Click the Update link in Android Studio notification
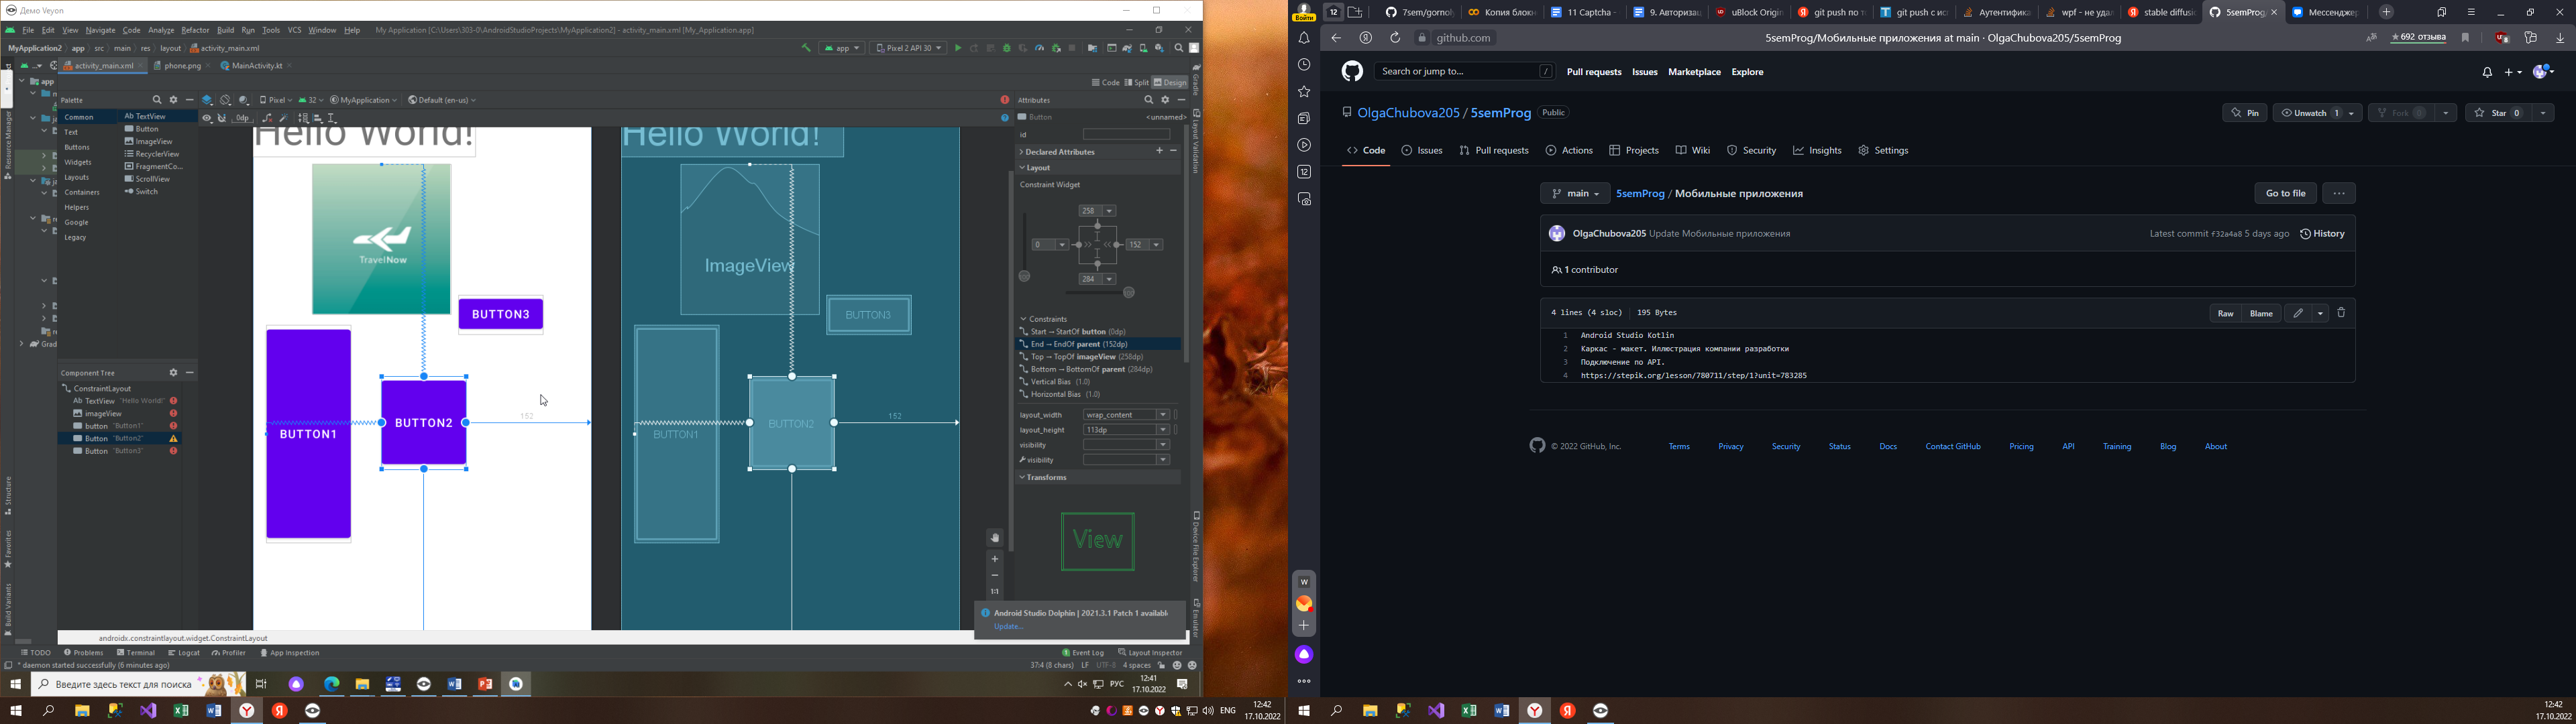This screenshot has height=724, width=2576. coord(1008,627)
